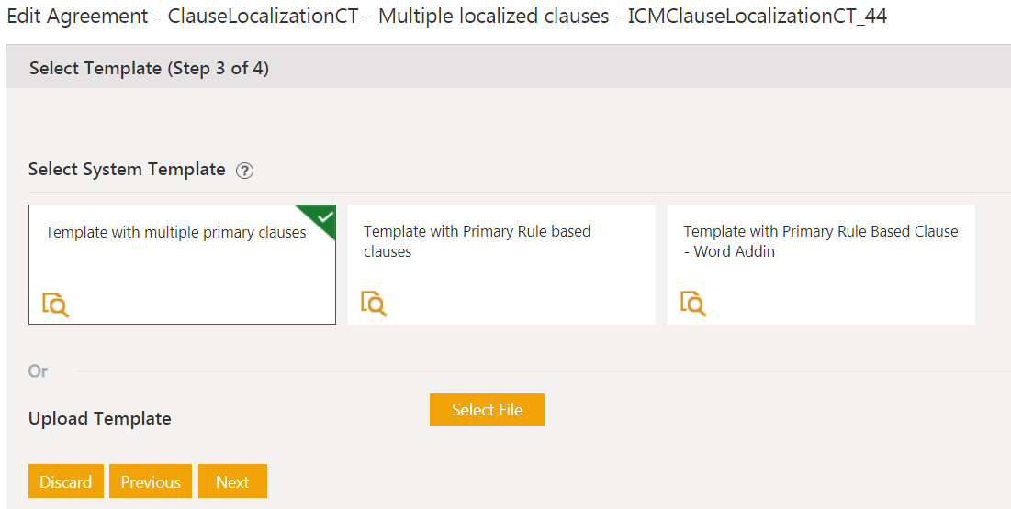This screenshot has height=509, width=1011.
Task: Preview the Primary Rule based clauses template
Action: [374, 304]
